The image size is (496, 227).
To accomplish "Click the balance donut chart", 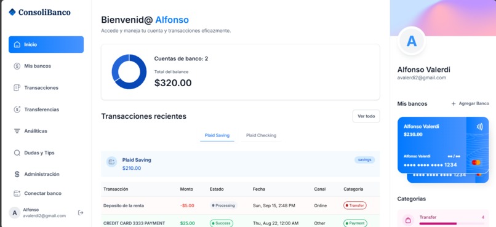I will 129,72.
